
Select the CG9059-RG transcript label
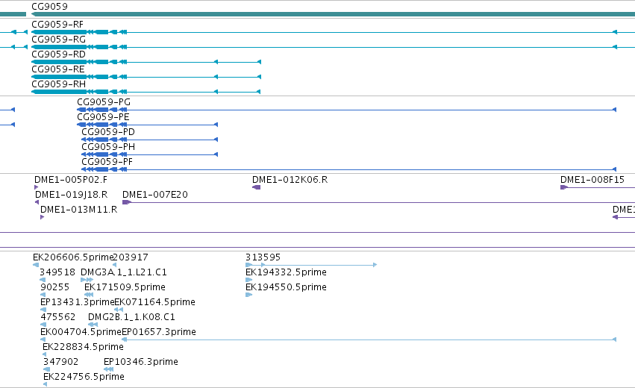pyautogui.click(x=58, y=40)
